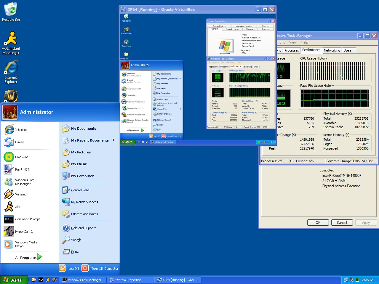
Task: Switch to Applications tab in guest Task Manager
Action: pos(214,67)
